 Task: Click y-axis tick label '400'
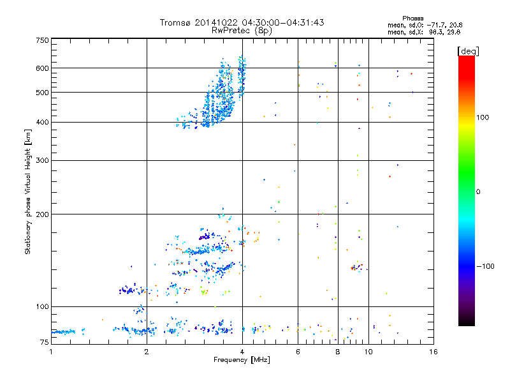pyautogui.click(x=42, y=123)
